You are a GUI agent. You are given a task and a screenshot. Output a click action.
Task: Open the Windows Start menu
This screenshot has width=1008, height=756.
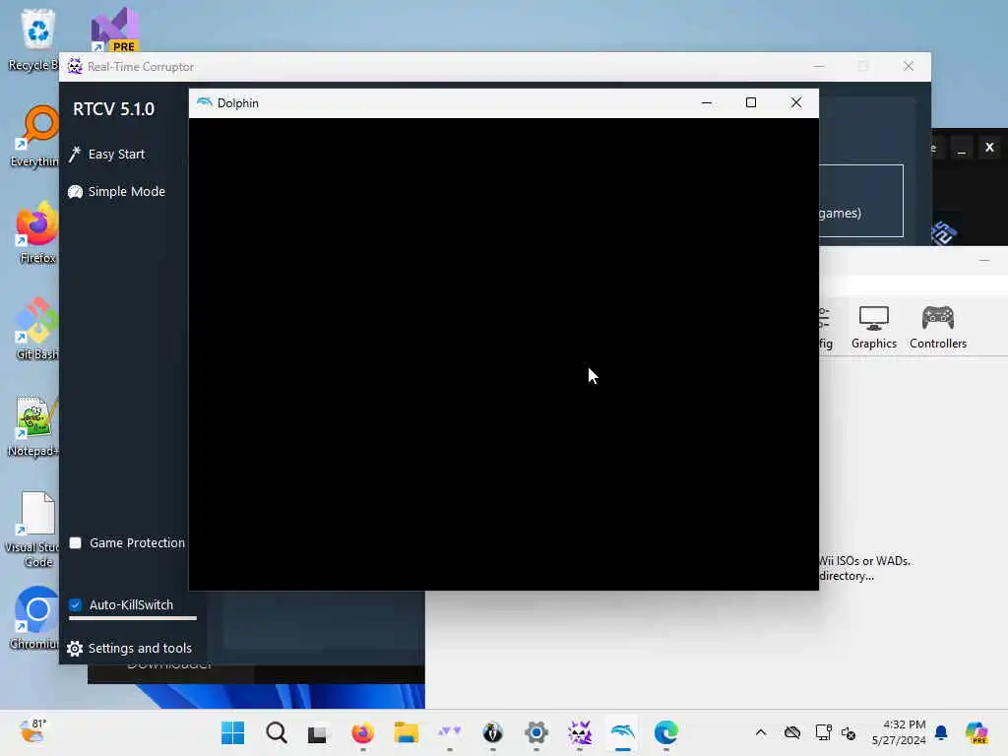(x=232, y=732)
